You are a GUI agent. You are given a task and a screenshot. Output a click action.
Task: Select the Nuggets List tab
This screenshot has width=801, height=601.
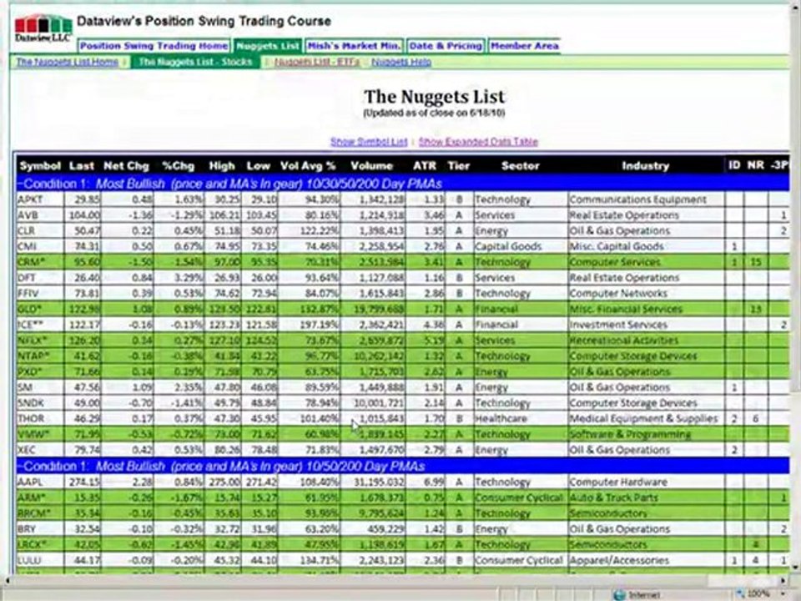click(x=268, y=46)
